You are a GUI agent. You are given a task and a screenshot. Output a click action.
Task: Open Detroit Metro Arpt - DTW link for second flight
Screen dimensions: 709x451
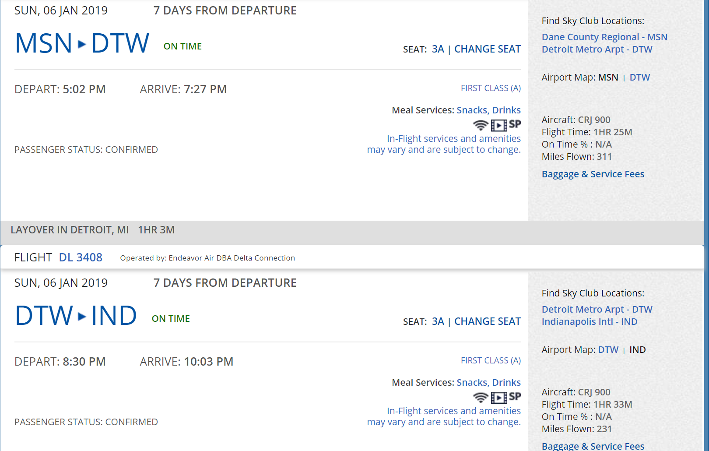click(x=597, y=310)
